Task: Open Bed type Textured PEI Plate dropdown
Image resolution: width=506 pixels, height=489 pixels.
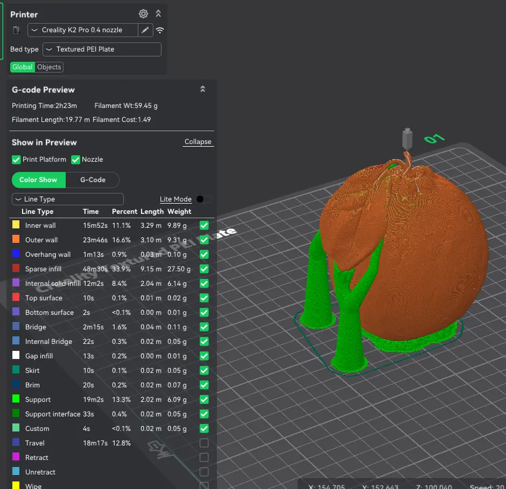Action: click(x=102, y=49)
